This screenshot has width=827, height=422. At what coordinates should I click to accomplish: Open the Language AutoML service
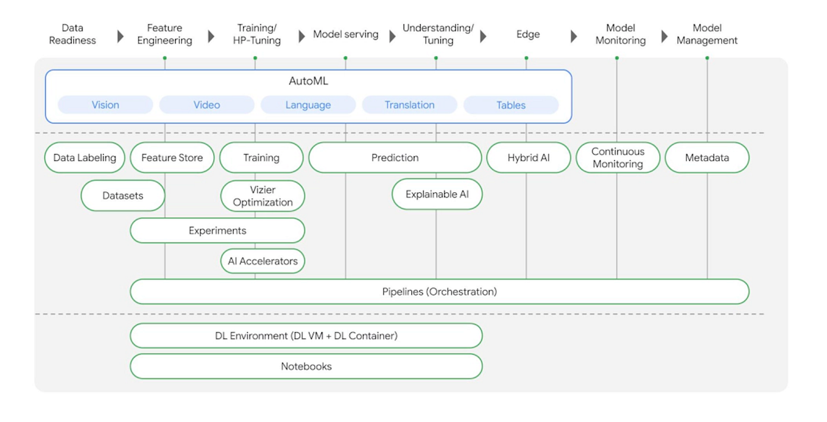[308, 105]
